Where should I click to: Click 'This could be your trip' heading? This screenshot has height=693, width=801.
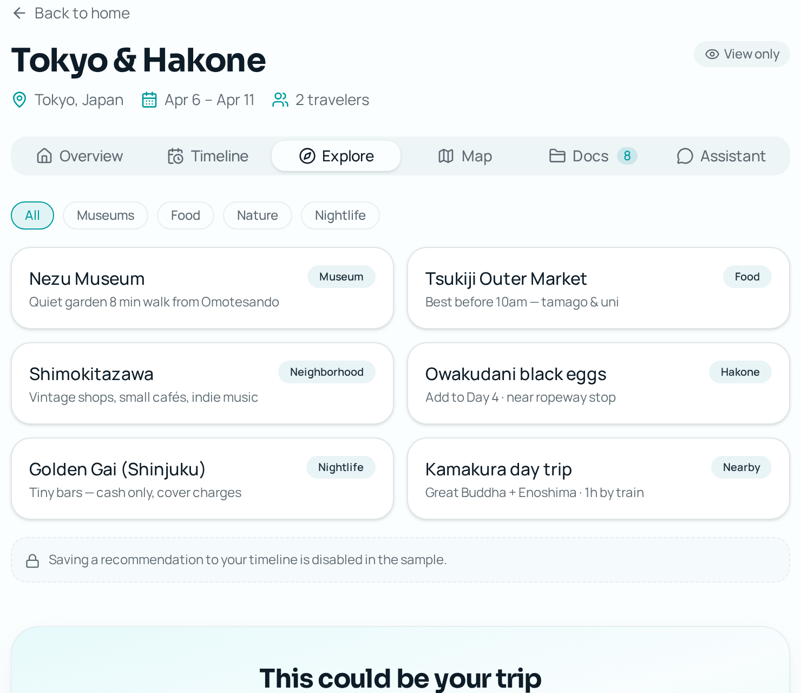pyautogui.click(x=400, y=678)
